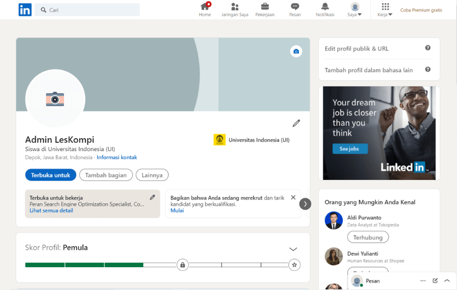Change cover photo via camera icon
The height and width of the screenshot is (290, 457).
296,52
